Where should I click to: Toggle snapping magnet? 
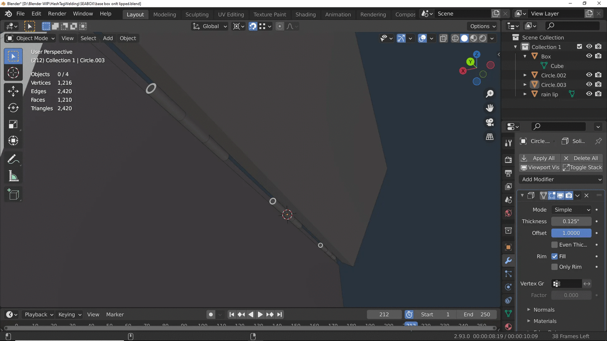253,26
